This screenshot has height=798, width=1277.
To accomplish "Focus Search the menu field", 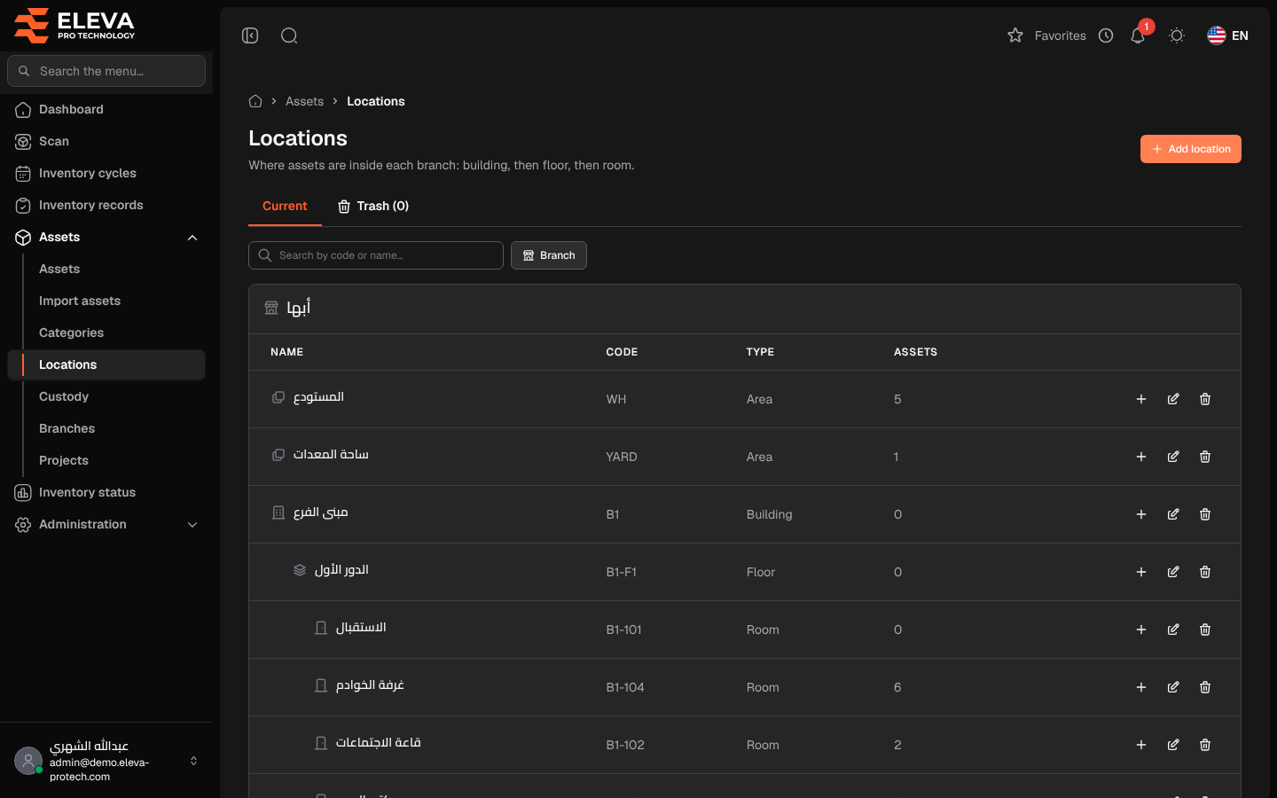I will (x=106, y=71).
